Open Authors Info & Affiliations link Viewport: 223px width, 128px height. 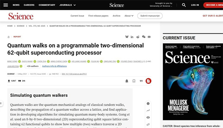point(54,66)
